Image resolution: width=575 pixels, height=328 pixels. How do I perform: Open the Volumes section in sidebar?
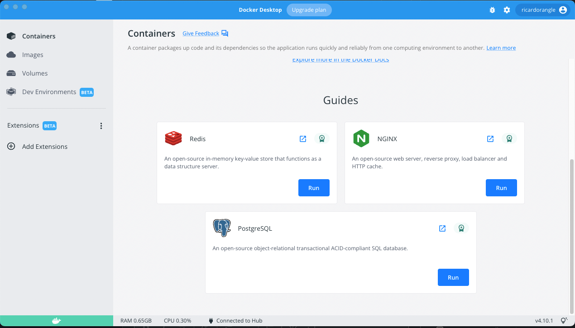[56, 73]
